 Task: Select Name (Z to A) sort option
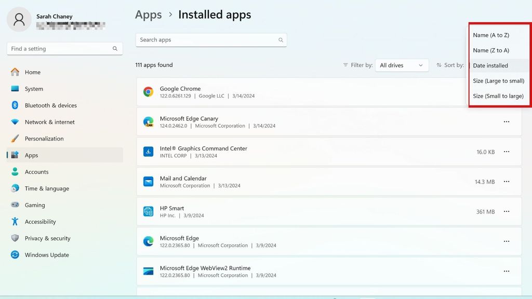click(x=490, y=50)
